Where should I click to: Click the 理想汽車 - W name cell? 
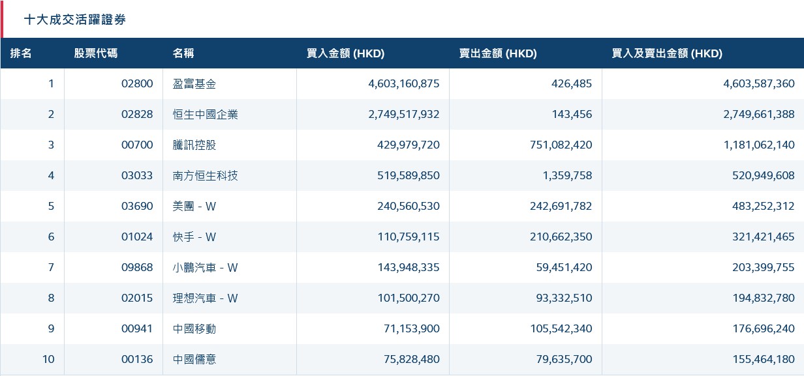point(204,298)
